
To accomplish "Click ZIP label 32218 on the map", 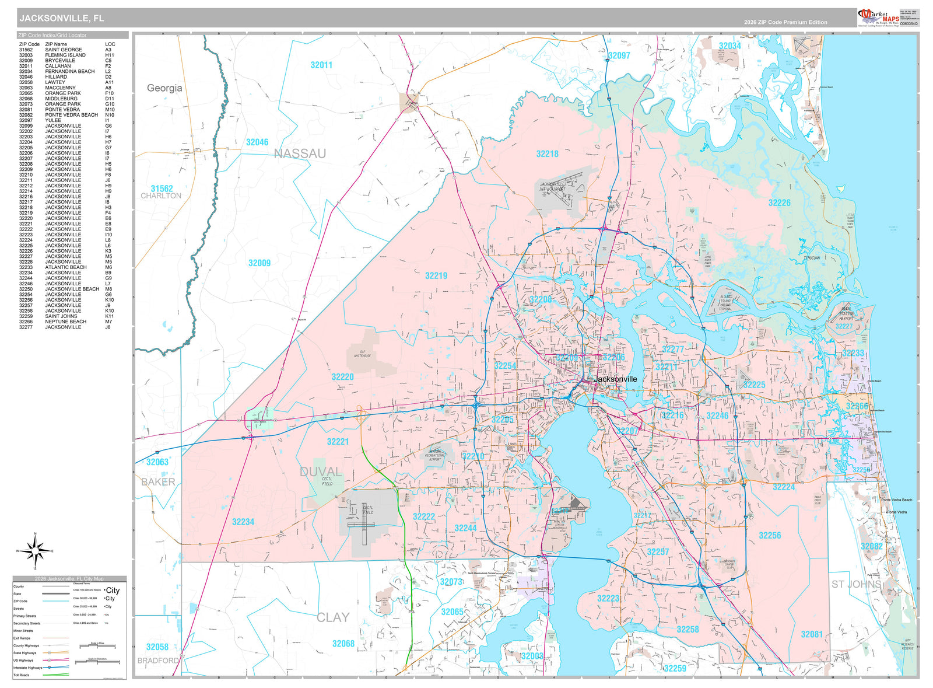I will tap(547, 154).
